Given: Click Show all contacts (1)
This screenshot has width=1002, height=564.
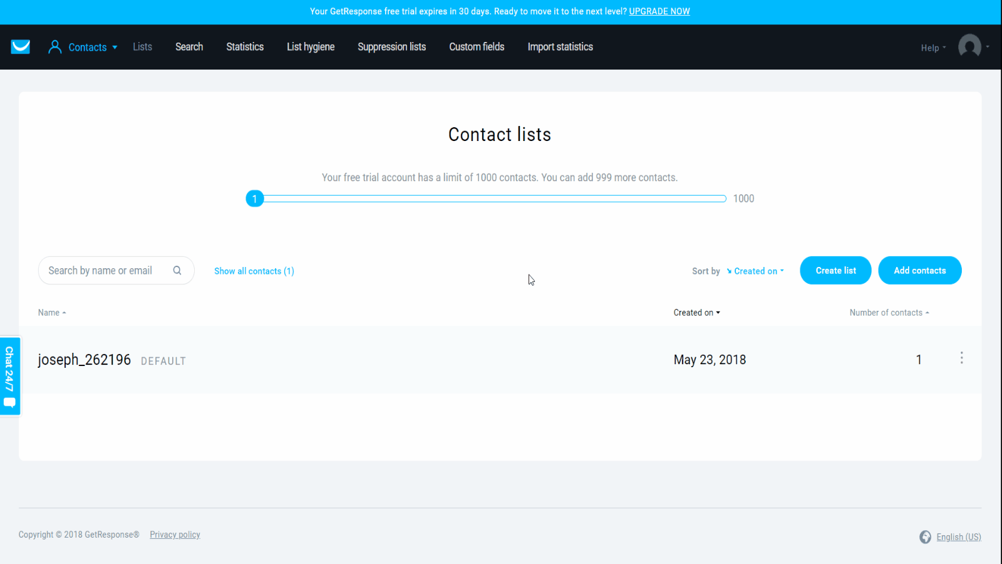Looking at the screenshot, I should coord(254,271).
